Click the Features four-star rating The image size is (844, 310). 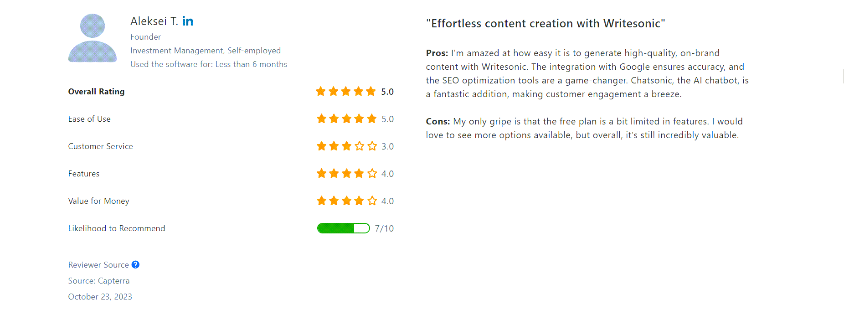click(346, 173)
